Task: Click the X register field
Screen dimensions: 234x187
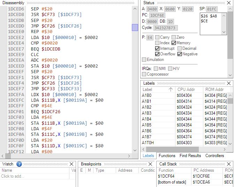Action: pyautogui.click(x=170, y=9)
